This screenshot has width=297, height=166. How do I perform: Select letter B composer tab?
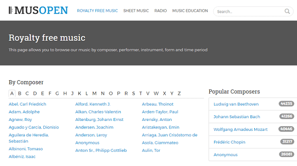pos(20,93)
